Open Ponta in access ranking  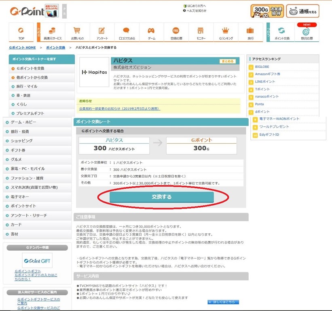click(259, 104)
